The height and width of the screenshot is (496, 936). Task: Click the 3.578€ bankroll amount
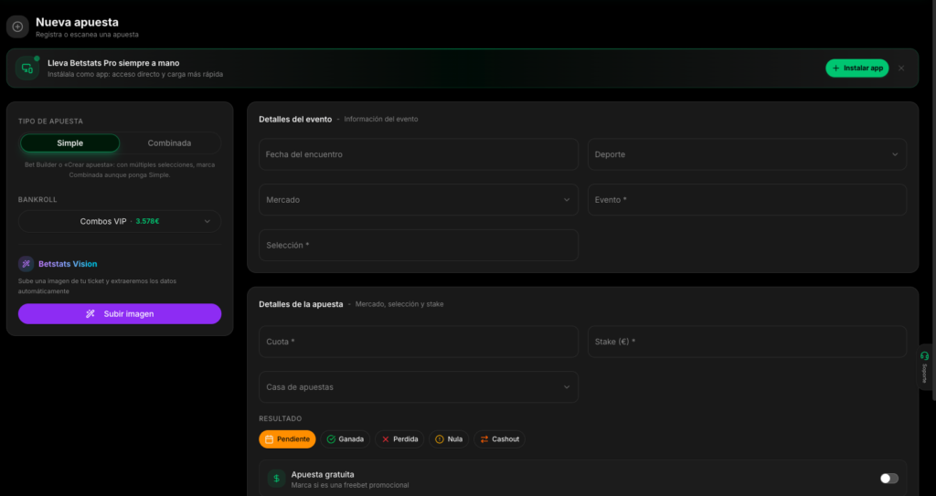(147, 221)
